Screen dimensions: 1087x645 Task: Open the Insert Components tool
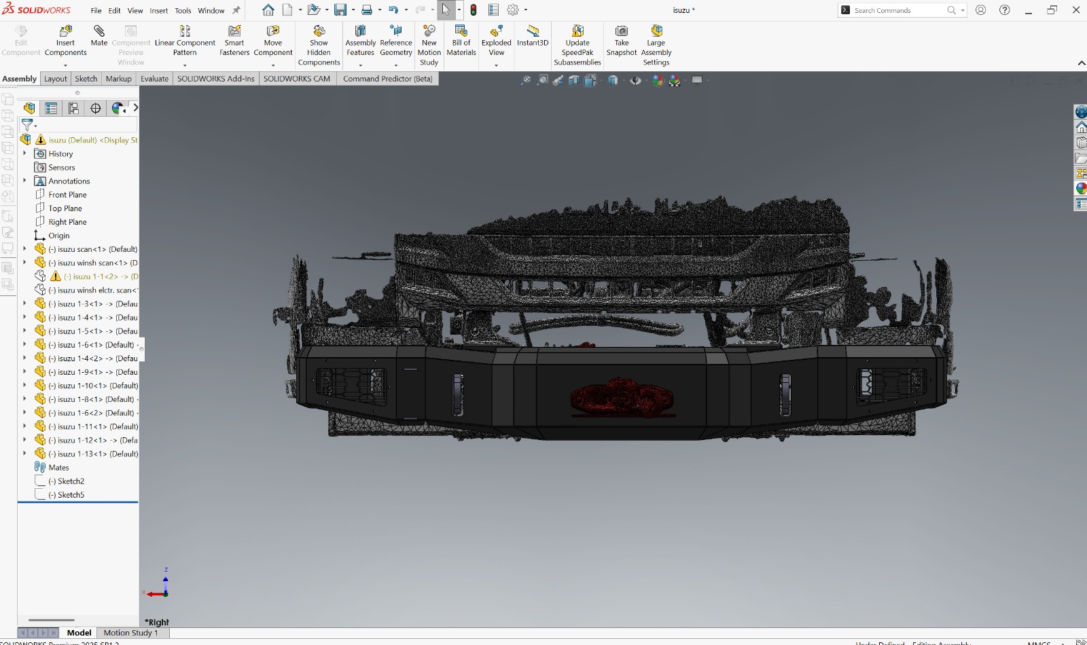66,32
